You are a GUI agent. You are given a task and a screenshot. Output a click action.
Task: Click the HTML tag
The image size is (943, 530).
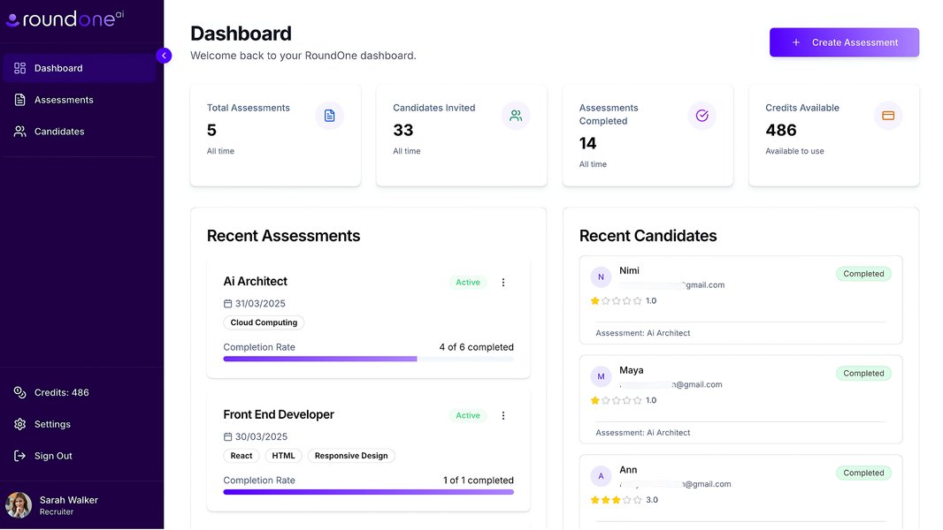coord(283,456)
